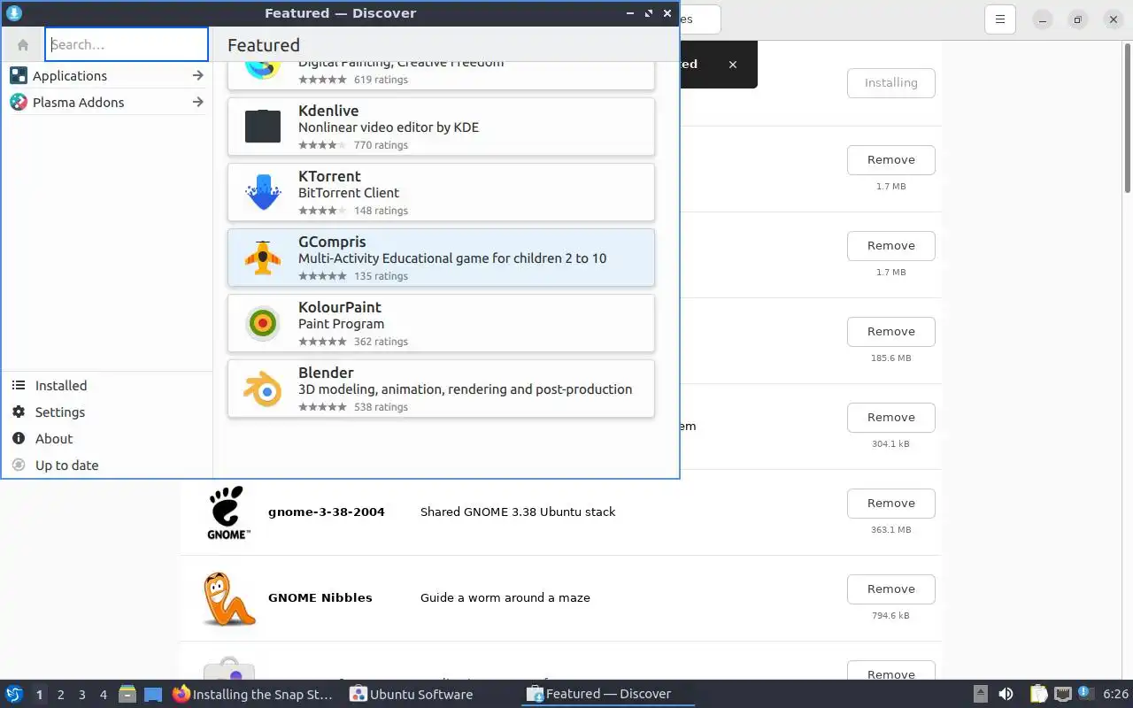Click the About info icon
Screen dimensions: 1133x708
pos(18,439)
